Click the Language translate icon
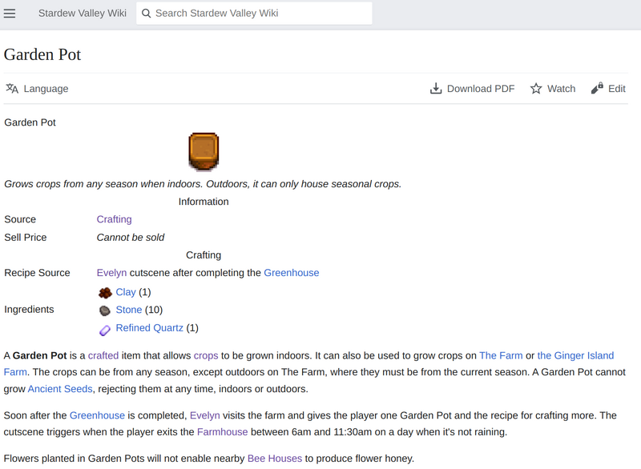Viewport: 641px width, 469px height. (12, 89)
